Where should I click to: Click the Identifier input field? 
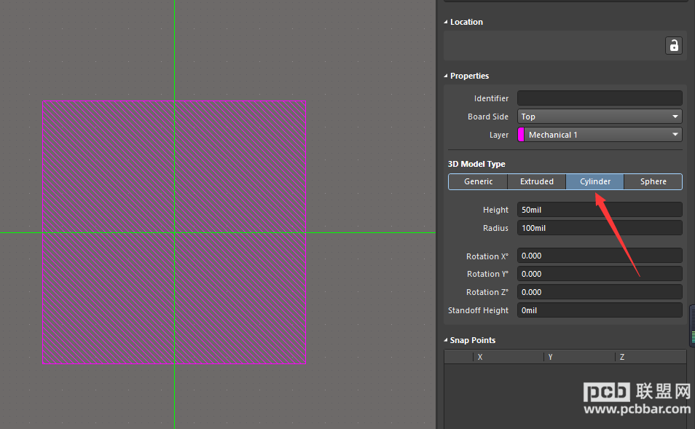pyautogui.click(x=600, y=98)
